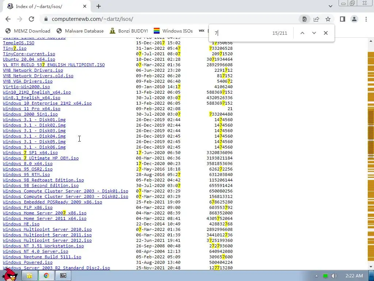This screenshot has height=281, width=374.
Task: Open Windows ISOs bookmark
Action: coord(173,31)
